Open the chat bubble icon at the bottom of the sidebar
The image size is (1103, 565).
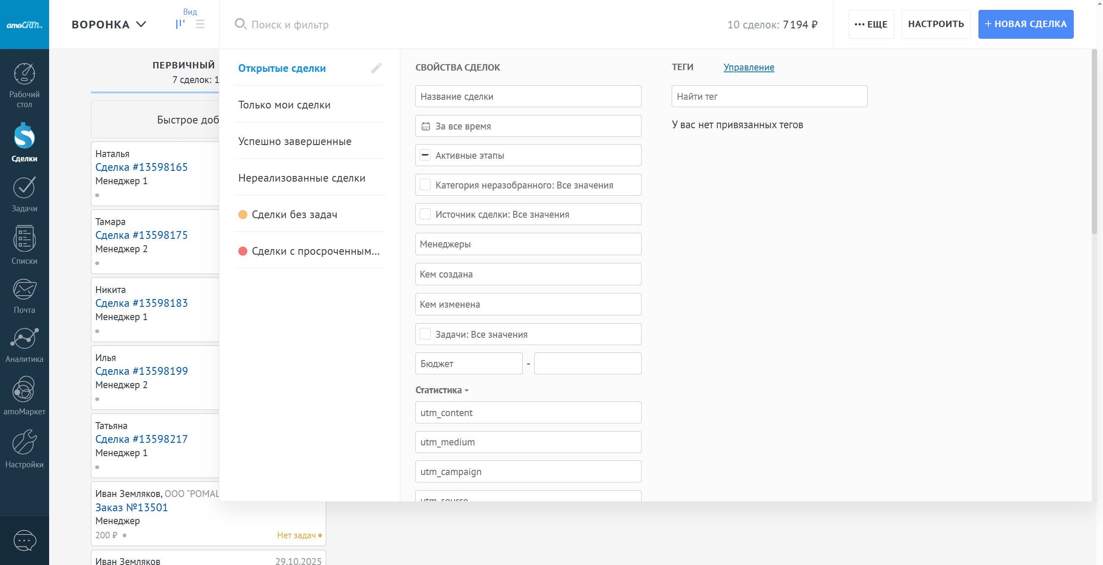click(25, 540)
